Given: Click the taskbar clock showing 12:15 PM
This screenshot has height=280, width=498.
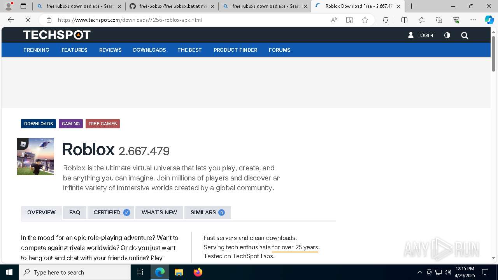Looking at the screenshot, I should tap(465, 272).
